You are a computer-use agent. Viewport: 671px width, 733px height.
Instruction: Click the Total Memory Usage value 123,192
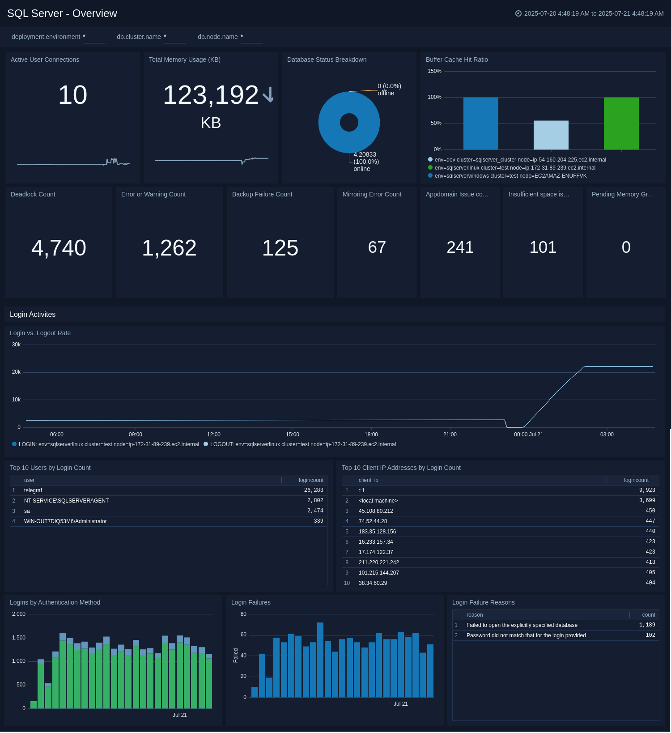point(211,95)
